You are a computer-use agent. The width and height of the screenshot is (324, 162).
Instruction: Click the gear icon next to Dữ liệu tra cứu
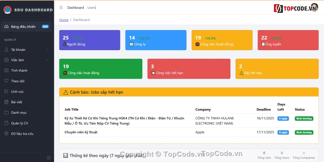(6, 133)
